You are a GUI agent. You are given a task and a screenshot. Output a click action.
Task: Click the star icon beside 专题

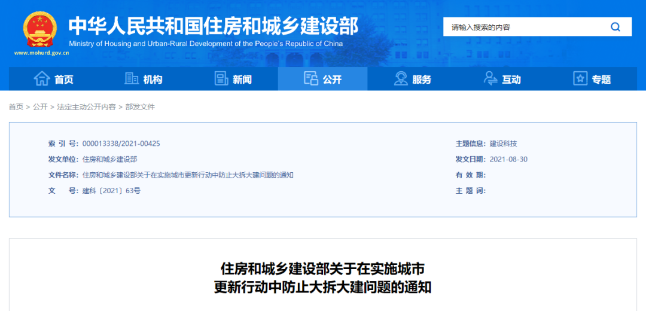580,79
